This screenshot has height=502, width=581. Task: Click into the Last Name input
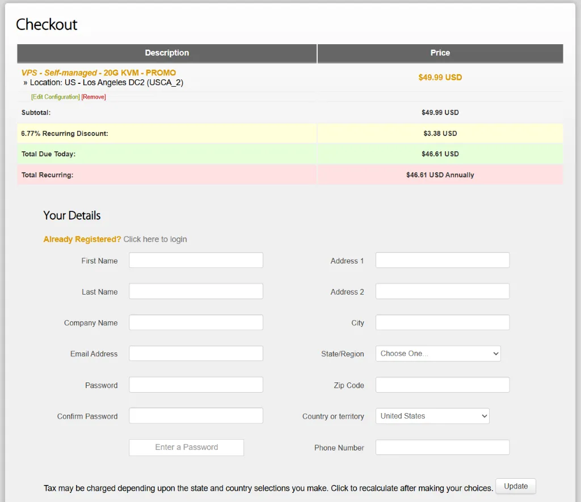[196, 292]
